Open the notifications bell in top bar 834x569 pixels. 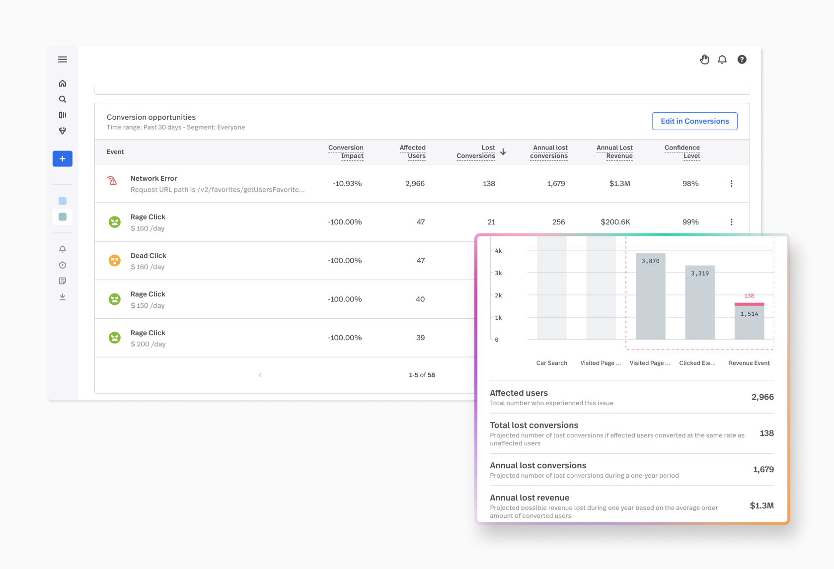click(x=722, y=60)
